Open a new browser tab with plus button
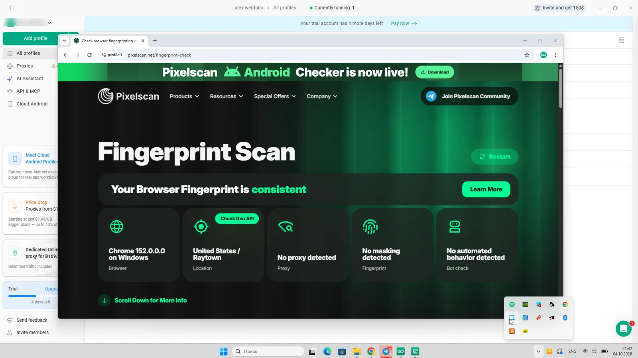Screen dimensions: 638x358 coord(155,41)
